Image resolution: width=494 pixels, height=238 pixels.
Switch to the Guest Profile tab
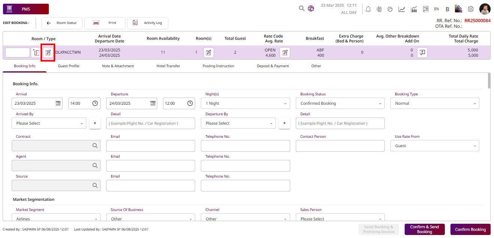(x=68, y=66)
